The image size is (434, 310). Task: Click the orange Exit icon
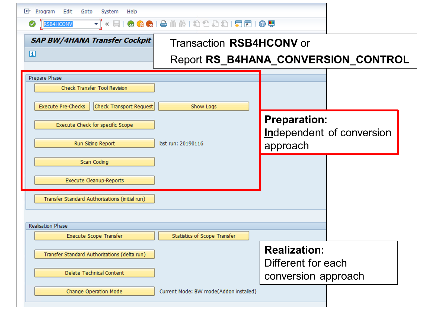click(140, 24)
